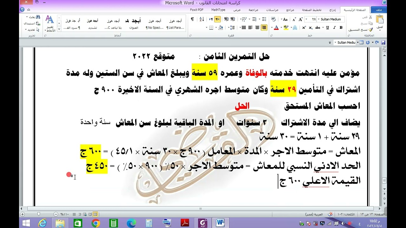
Task: Switch to the Insert (إدراج) tab
Action: pos(332,10)
